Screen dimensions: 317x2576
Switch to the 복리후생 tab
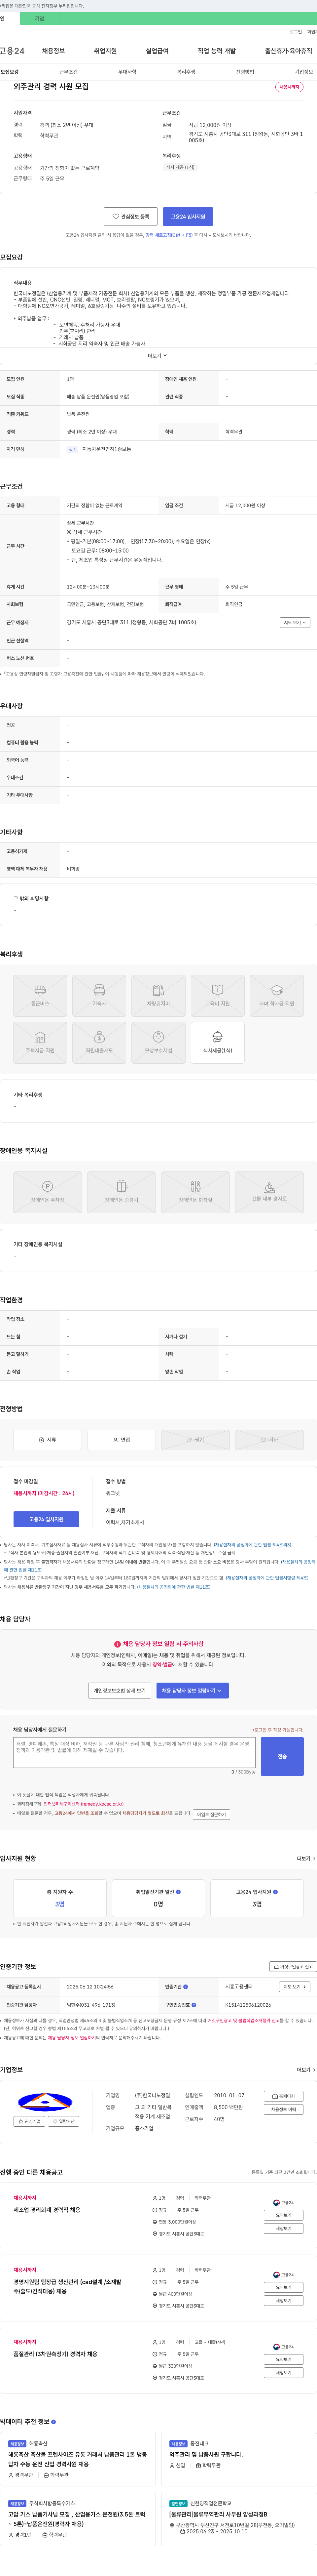point(186,72)
